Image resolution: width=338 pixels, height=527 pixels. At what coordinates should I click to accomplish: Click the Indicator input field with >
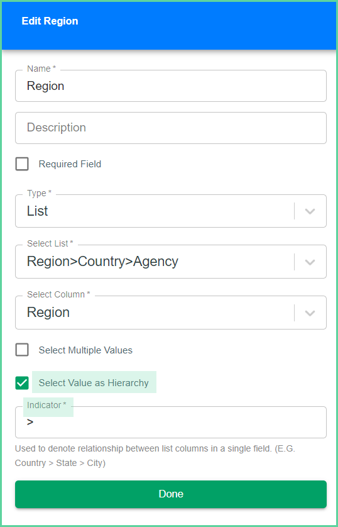(170, 423)
